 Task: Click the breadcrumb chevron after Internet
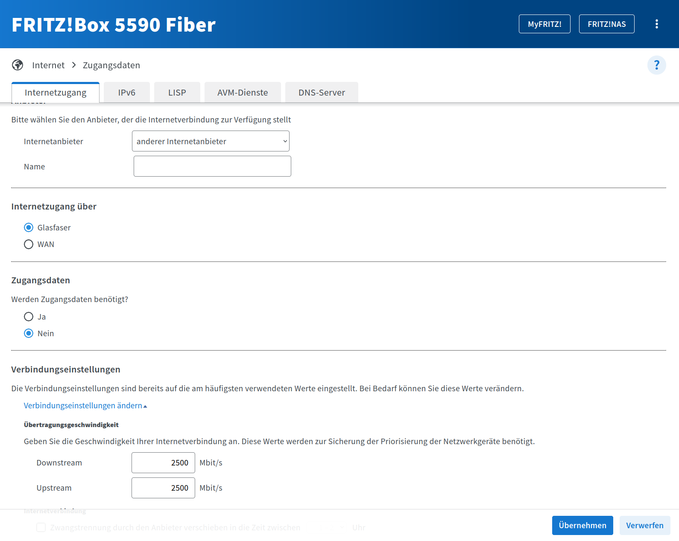[74, 65]
